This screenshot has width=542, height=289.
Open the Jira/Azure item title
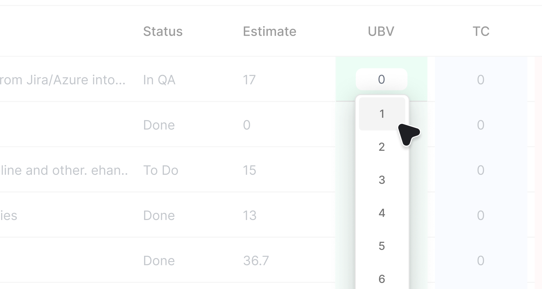coord(63,80)
